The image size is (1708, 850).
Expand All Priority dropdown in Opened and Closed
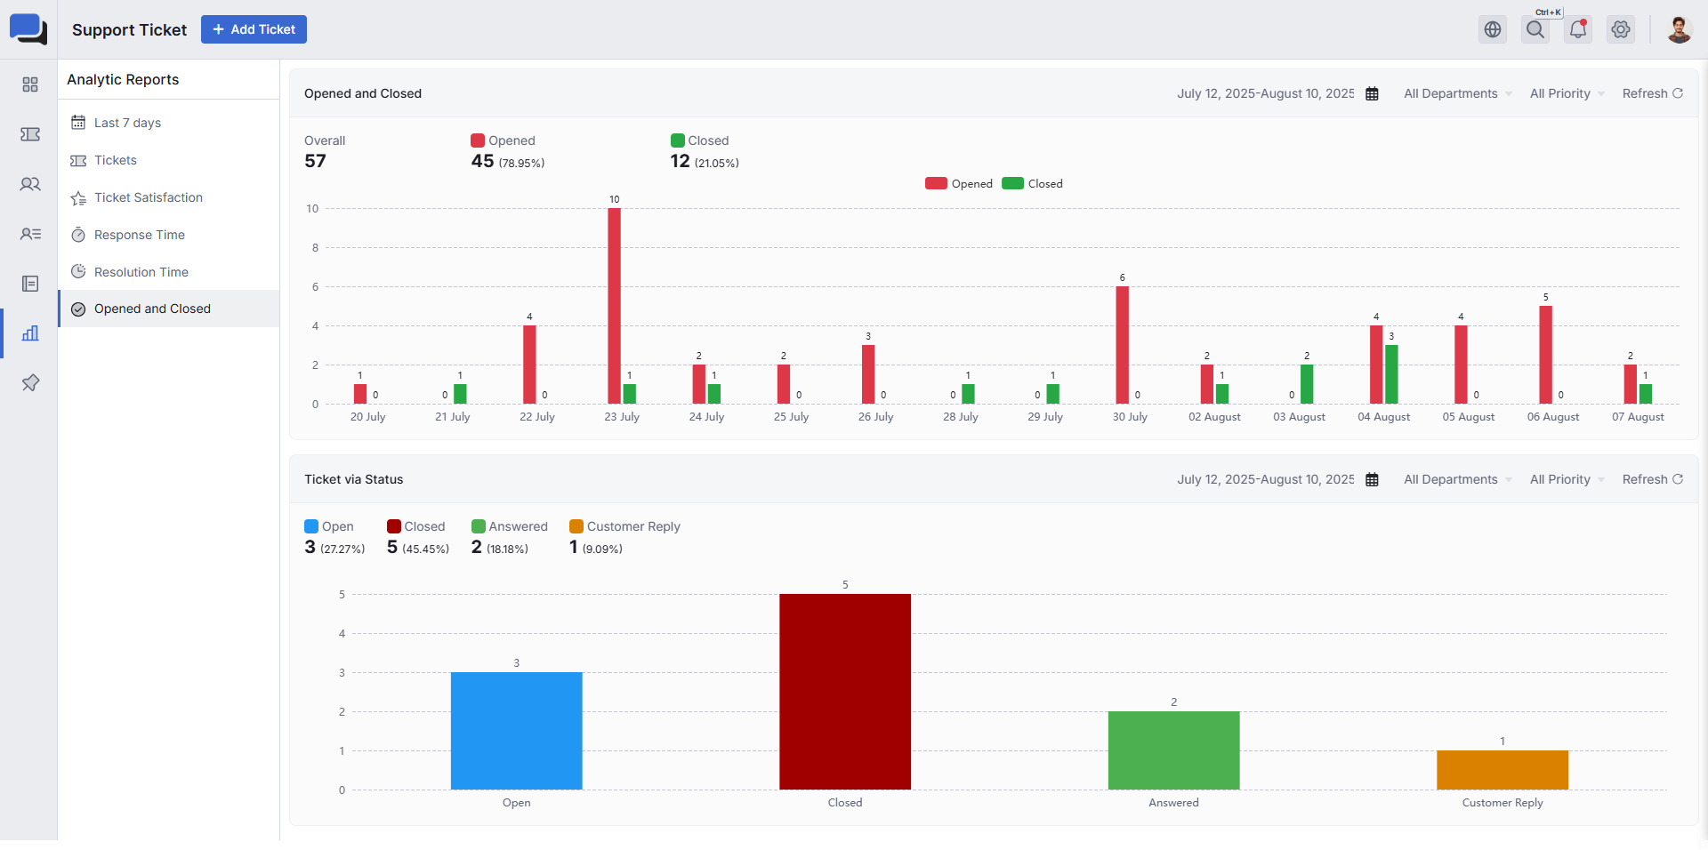click(x=1567, y=93)
